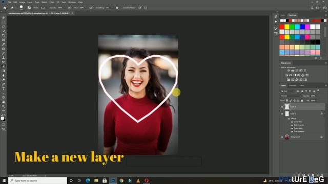Add an Invert adjustment
The width and height of the screenshot is (328, 184).
point(289,80)
